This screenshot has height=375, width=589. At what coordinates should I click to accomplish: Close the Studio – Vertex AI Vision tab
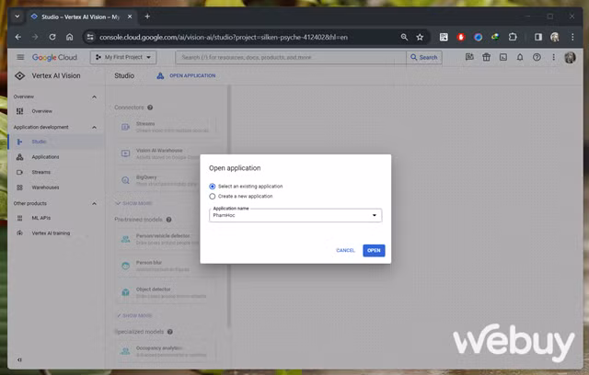(x=130, y=17)
